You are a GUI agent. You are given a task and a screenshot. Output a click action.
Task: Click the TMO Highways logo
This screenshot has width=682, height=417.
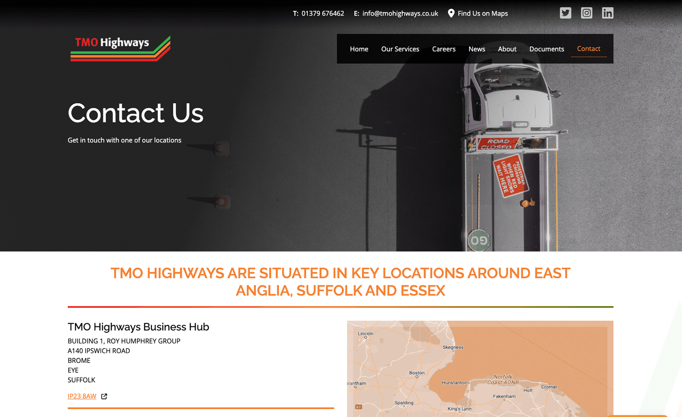[x=121, y=49]
